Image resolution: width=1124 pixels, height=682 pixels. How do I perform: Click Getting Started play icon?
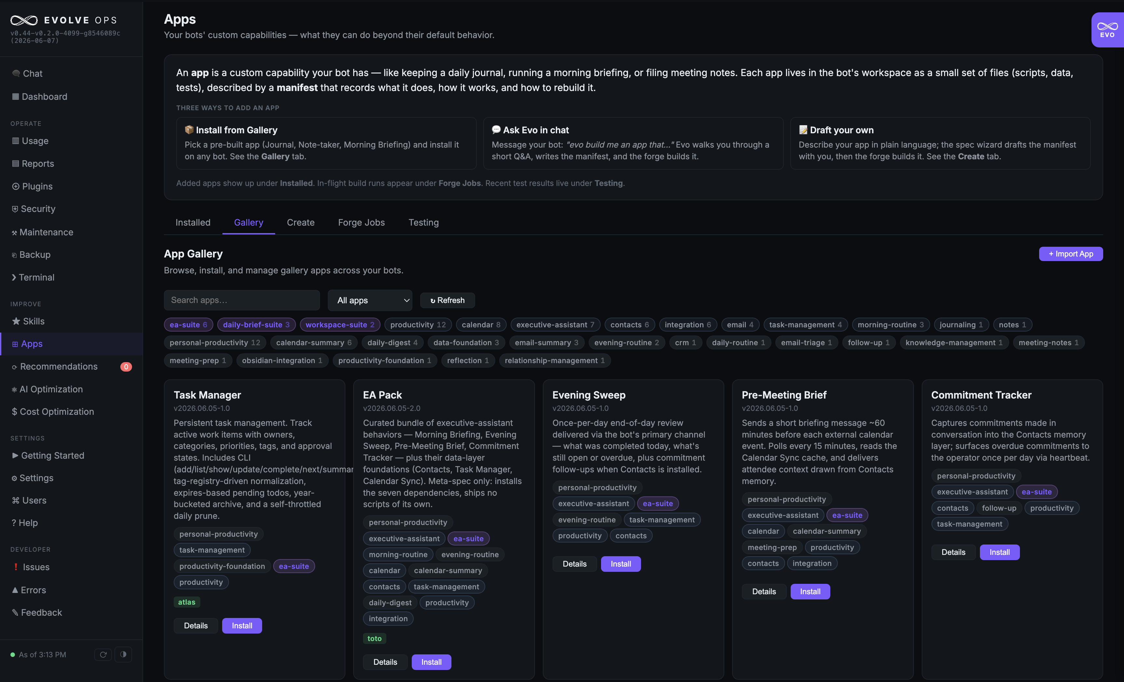(16, 455)
